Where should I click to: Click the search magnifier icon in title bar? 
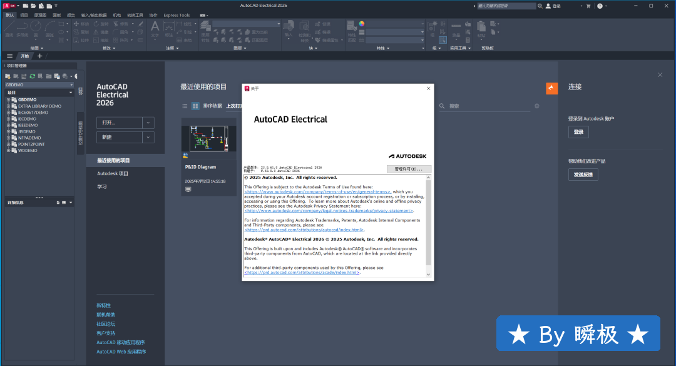coord(539,6)
